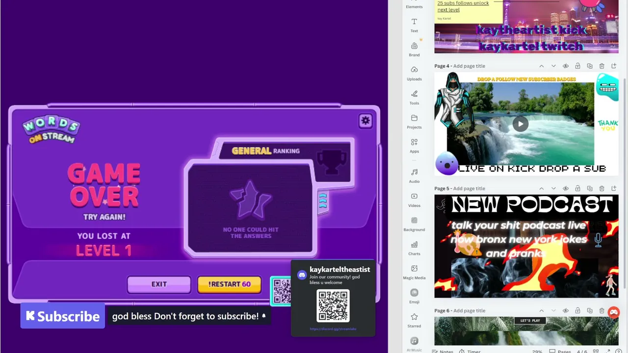Delete Page 4 with the trash icon

(602, 66)
